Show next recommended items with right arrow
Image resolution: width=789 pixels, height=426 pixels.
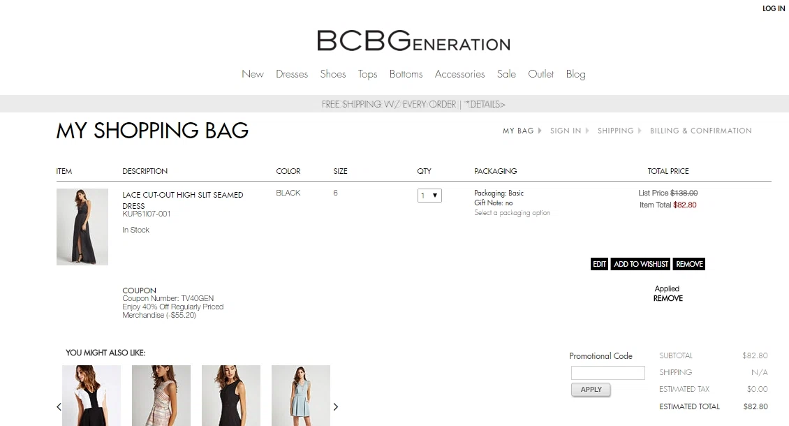pos(336,407)
